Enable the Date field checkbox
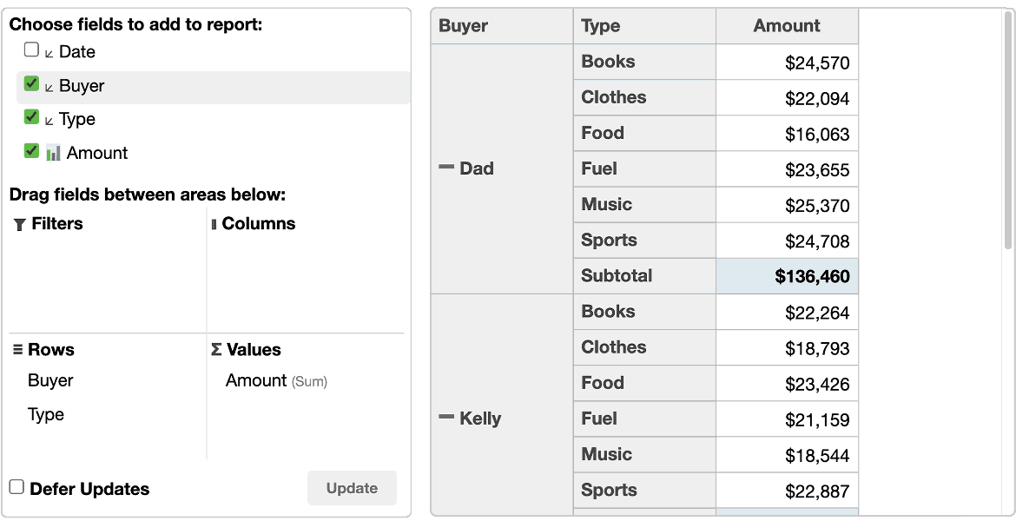The image size is (1016, 521). click(31, 49)
